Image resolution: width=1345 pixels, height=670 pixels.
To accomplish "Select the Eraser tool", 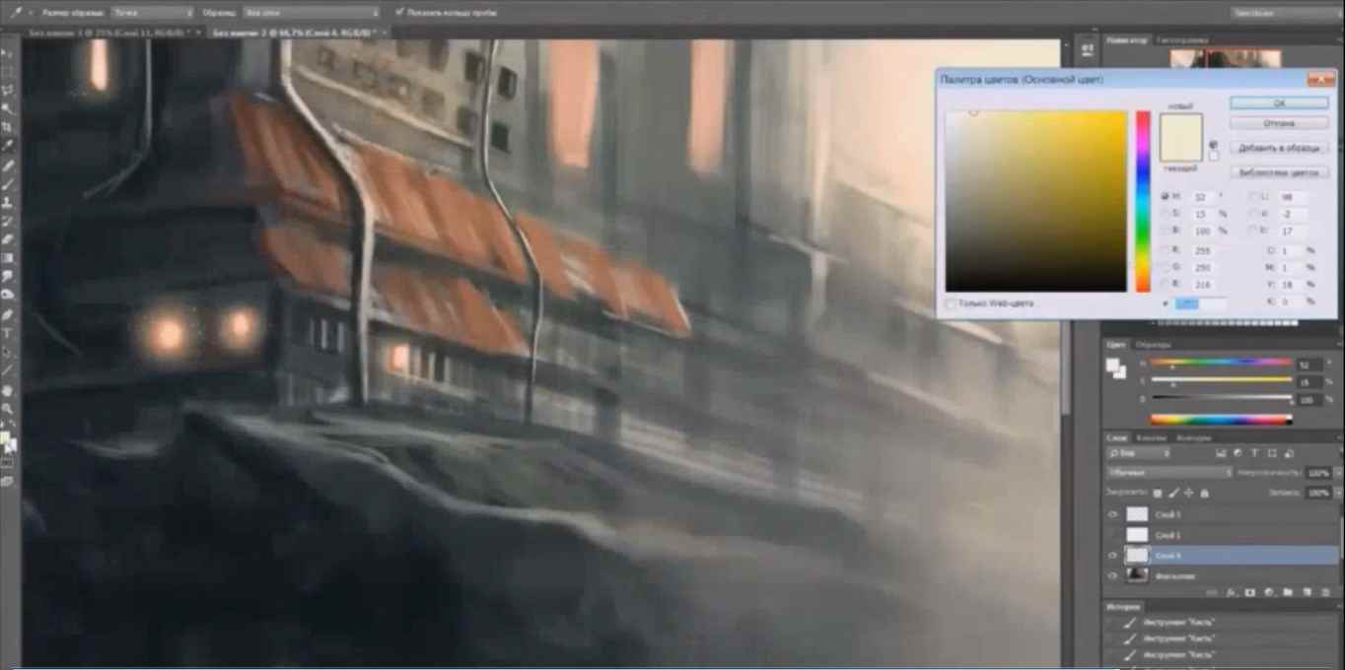I will 7,239.
